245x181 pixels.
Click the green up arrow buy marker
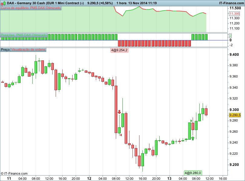pyautogui.click(x=193, y=138)
